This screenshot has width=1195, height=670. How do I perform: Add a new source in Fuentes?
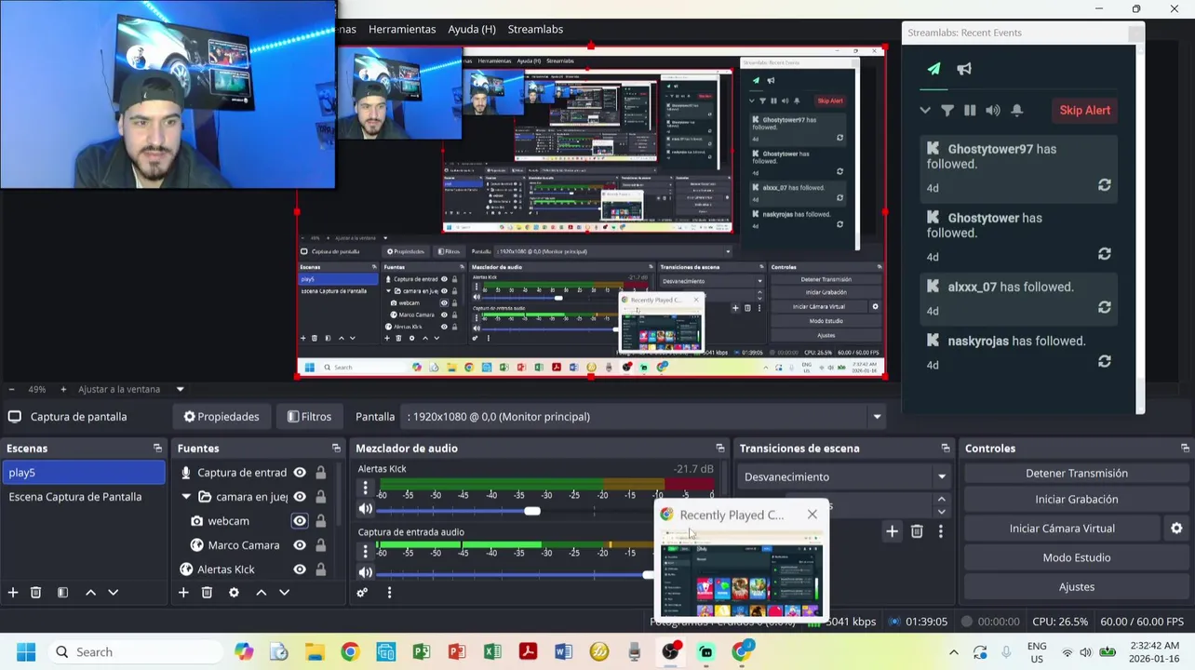[x=183, y=592]
